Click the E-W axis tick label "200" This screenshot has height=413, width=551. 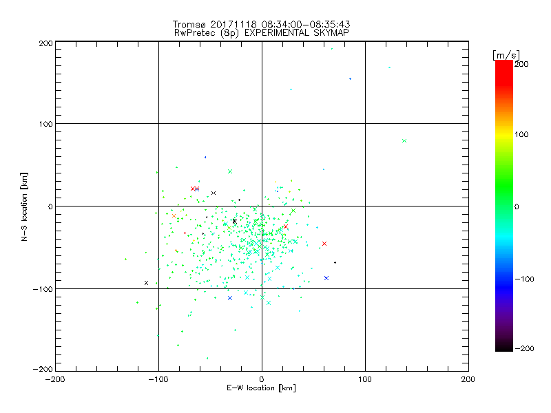(468, 380)
